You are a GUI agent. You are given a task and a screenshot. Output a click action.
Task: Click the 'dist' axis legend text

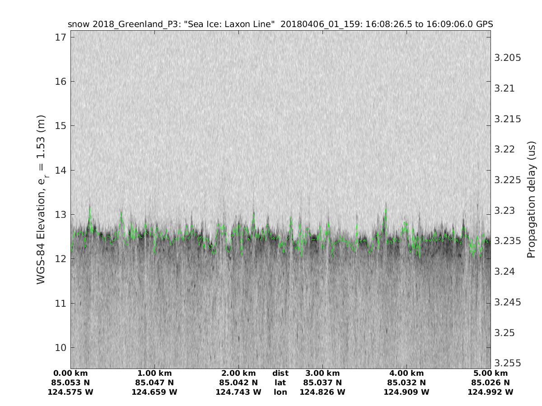[x=280, y=373]
